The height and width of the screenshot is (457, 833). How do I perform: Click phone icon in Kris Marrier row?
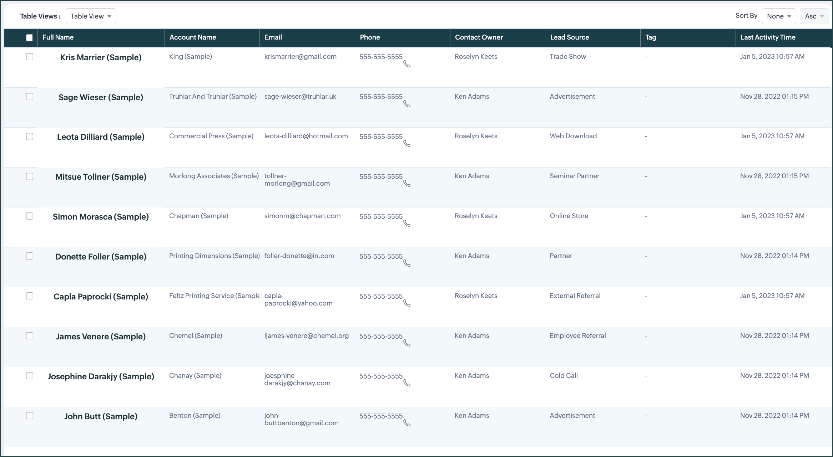click(407, 64)
